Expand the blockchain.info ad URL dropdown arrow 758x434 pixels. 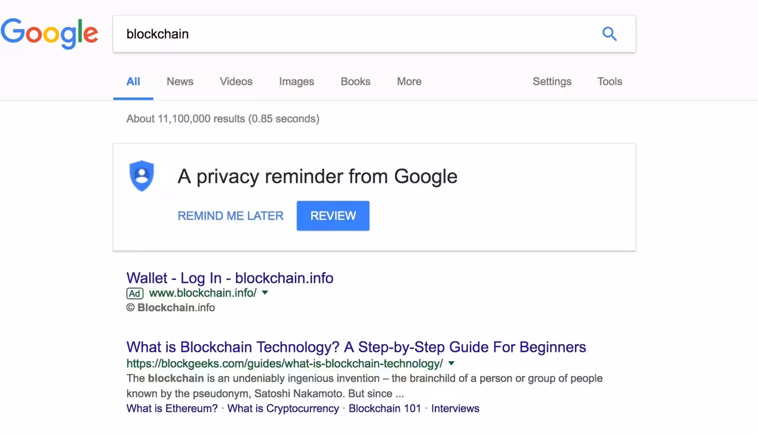click(x=265, y=293)
